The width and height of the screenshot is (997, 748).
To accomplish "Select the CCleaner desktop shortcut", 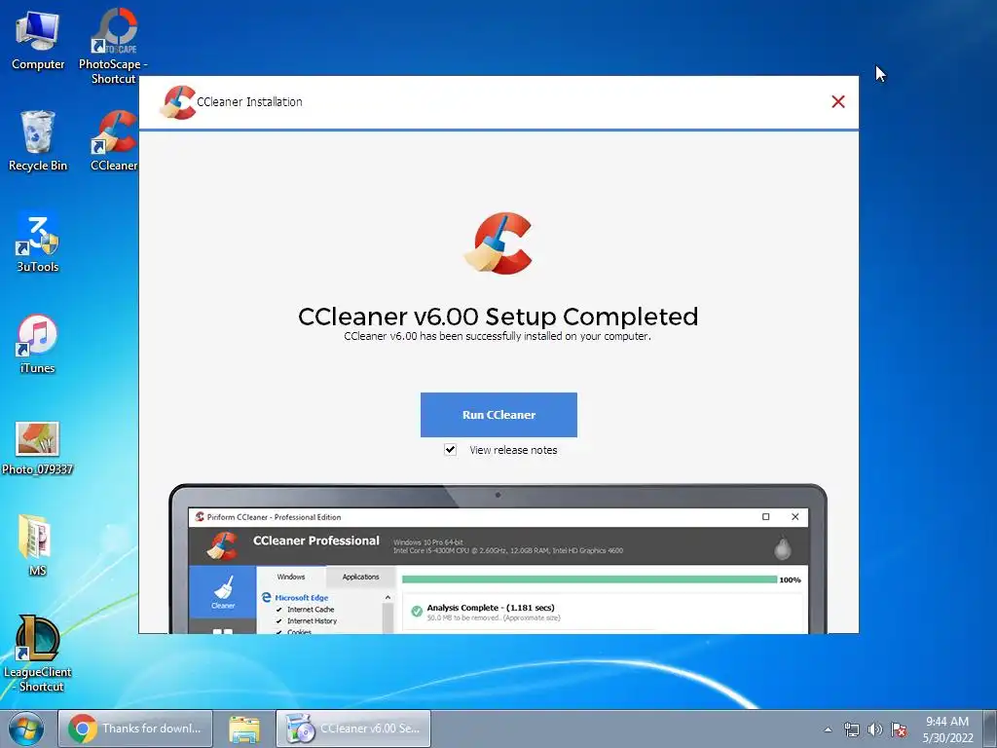I will pyautogui.click(x=114, y=141).
